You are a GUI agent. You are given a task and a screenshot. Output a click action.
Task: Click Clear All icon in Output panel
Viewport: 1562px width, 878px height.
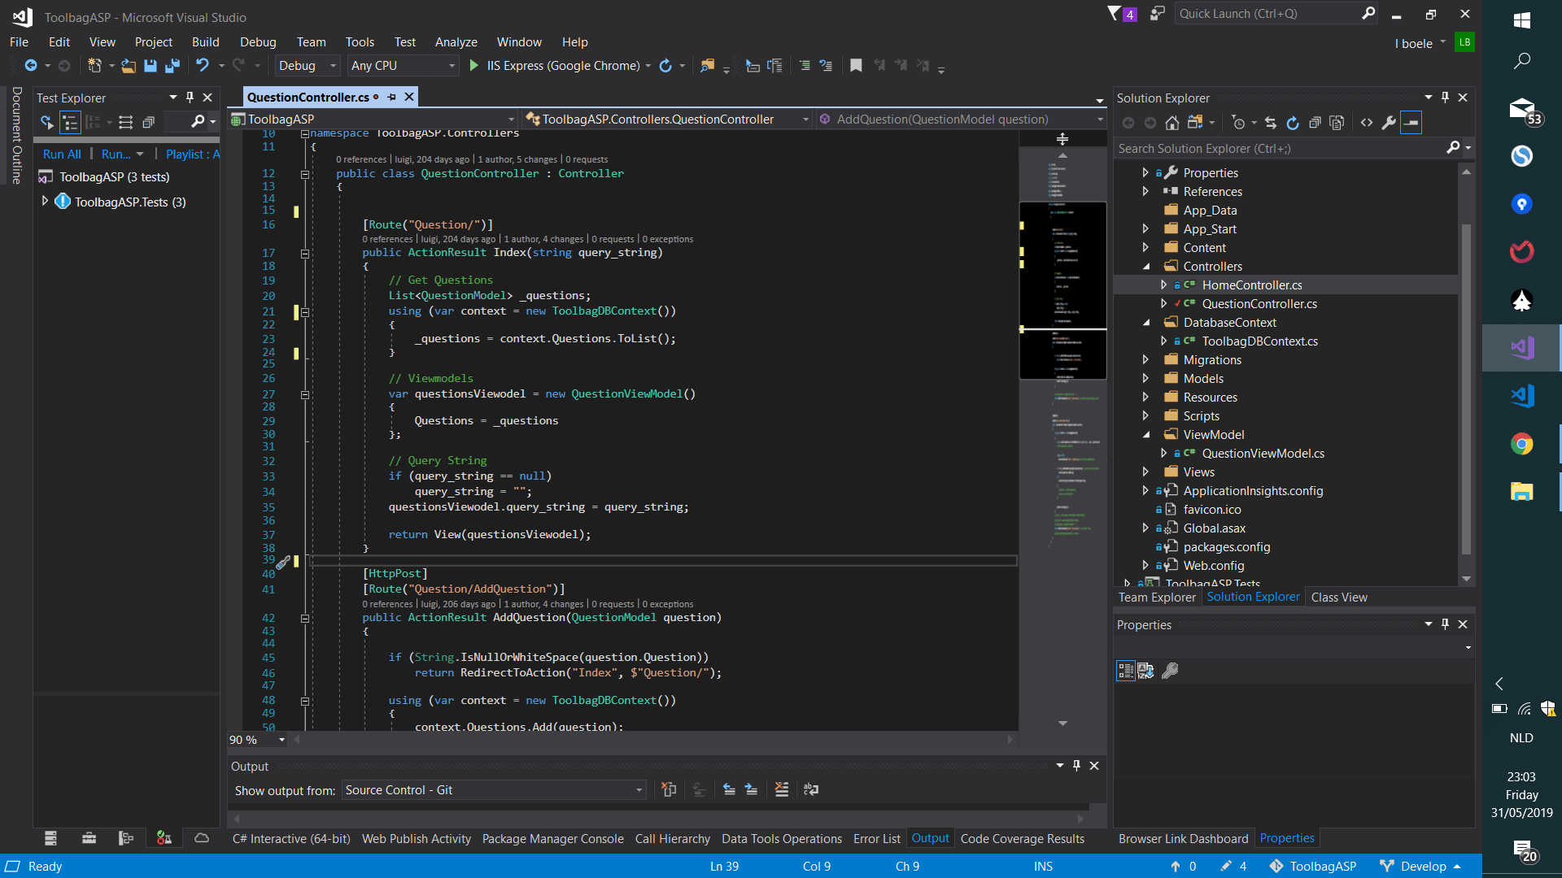(x=782, y=789)
